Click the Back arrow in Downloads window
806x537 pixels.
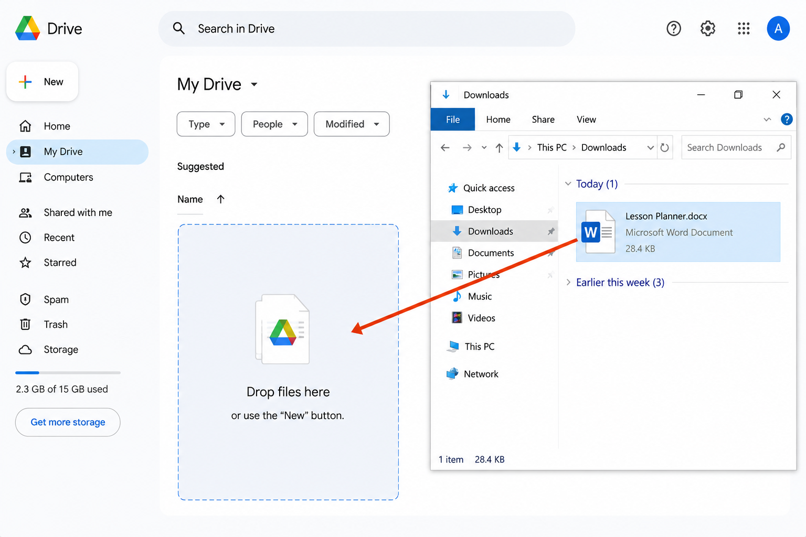(445, 148)
